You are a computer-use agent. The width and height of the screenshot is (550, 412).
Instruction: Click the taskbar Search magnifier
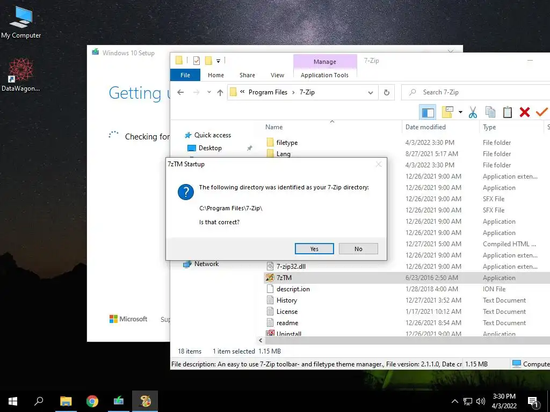click(39, 401)
